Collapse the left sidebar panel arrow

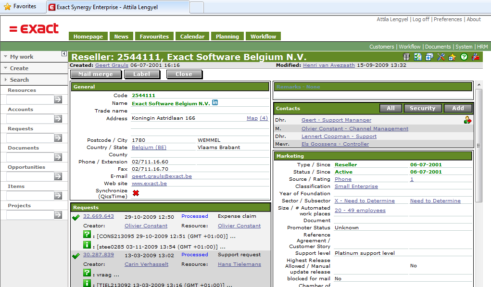(64, 53)
